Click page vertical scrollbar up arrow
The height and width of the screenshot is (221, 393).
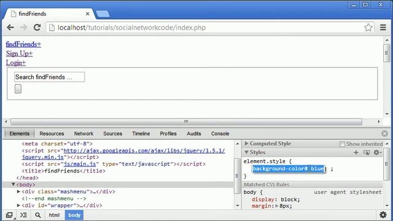pos(387,41)
